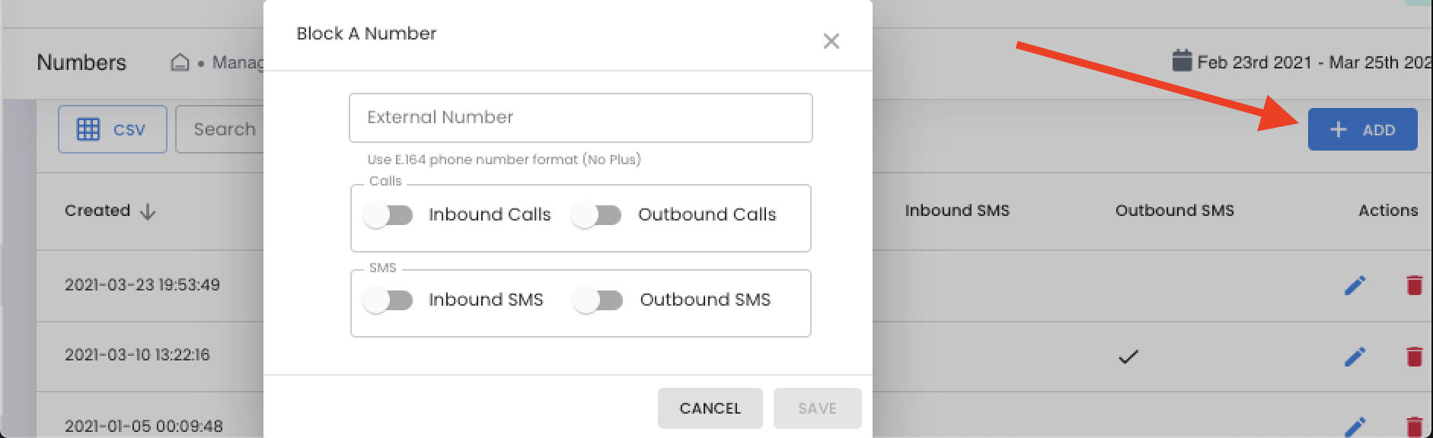The image size is (1433, 438).
Task: Click the Outbound SMS column header
Action: (x=1174, y=211)
